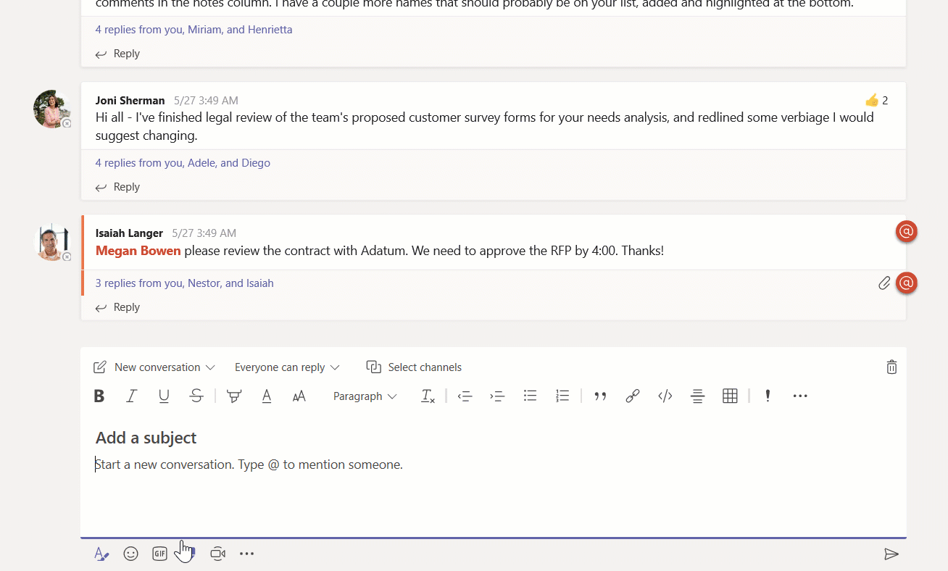Insert a hyperlink
The width and height of the screenshot is (948, 571).
632,396
